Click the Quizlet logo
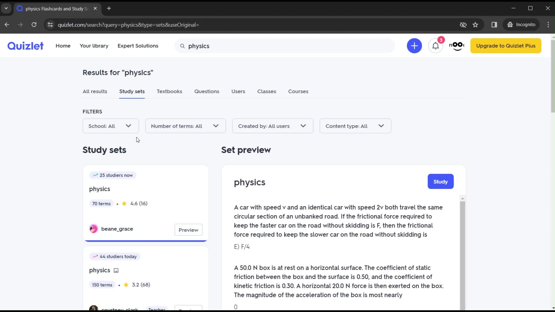This screenshot has width=555, height=312. 25,46
